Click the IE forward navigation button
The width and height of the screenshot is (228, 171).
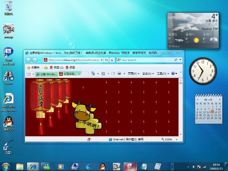pyautogui.click(x=35, y=60)
